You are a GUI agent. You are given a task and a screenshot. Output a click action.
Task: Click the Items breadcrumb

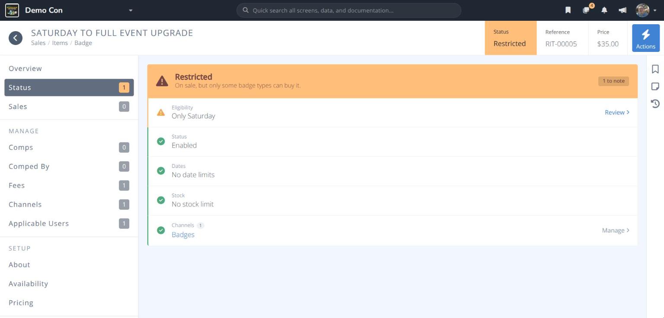coord(60,43)
